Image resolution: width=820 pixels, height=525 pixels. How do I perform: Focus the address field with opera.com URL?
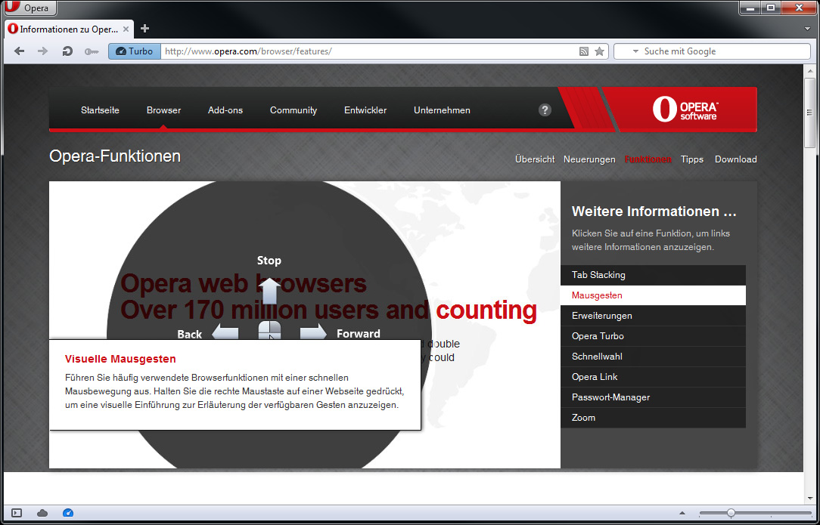coord(368,51)
